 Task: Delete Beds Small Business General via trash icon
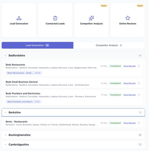139,83
